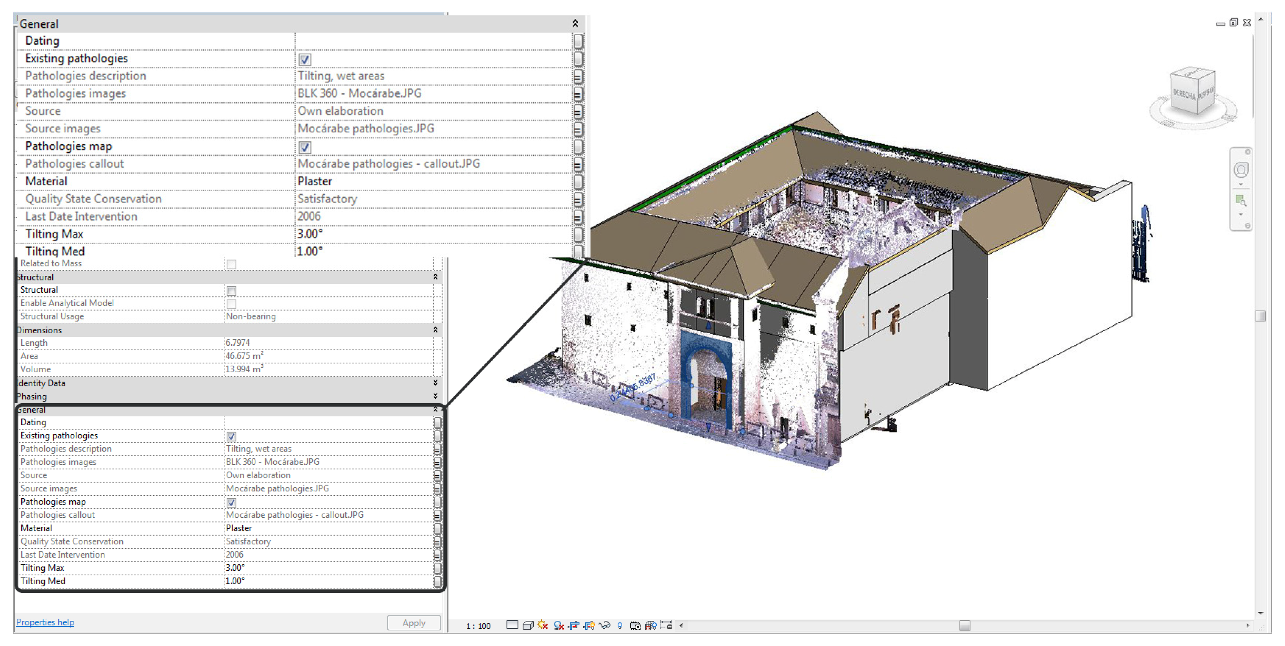Viewport: 1285px width, 646px height.
Task: Uncheck Existing pathologies checkbox in bottom panel
Action: point(232,436)
